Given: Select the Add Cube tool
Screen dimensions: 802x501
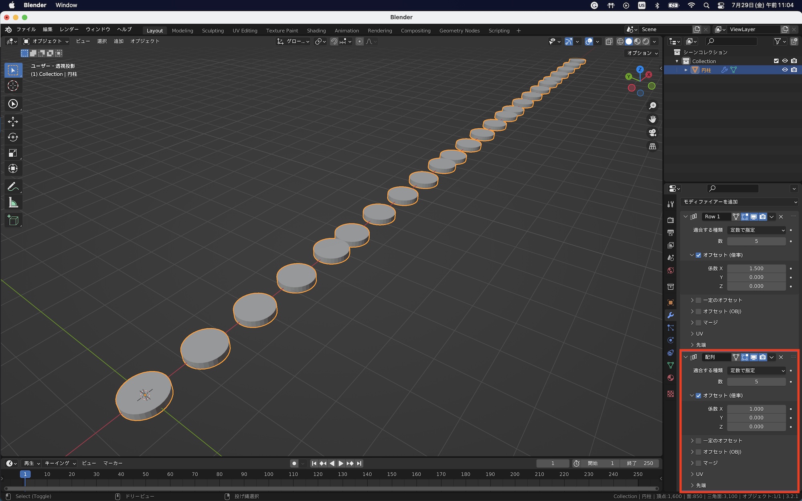Looking at the screenshot, I should click(x=13, y=220).
